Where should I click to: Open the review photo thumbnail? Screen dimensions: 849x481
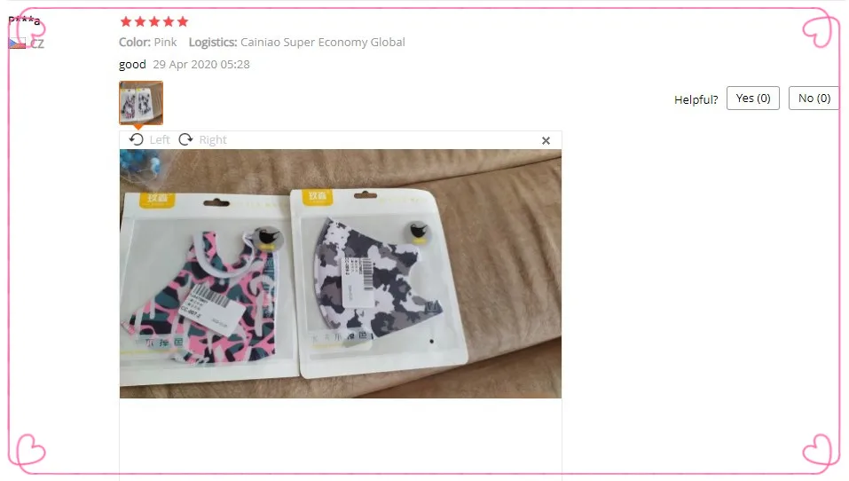click(141, 103)
